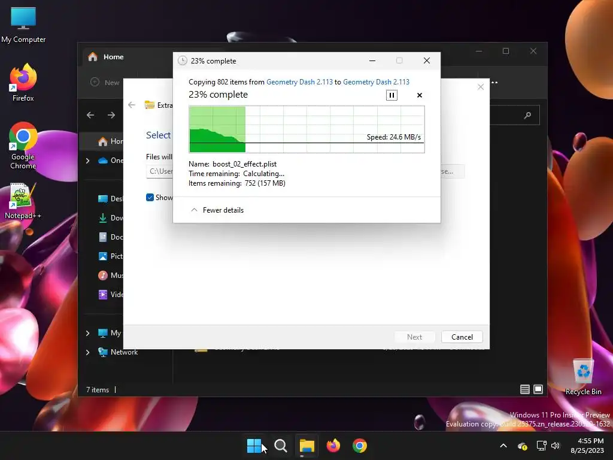Click the New button in Explorer toolbar
Viewport: 613px width, 460px height.
105,82
